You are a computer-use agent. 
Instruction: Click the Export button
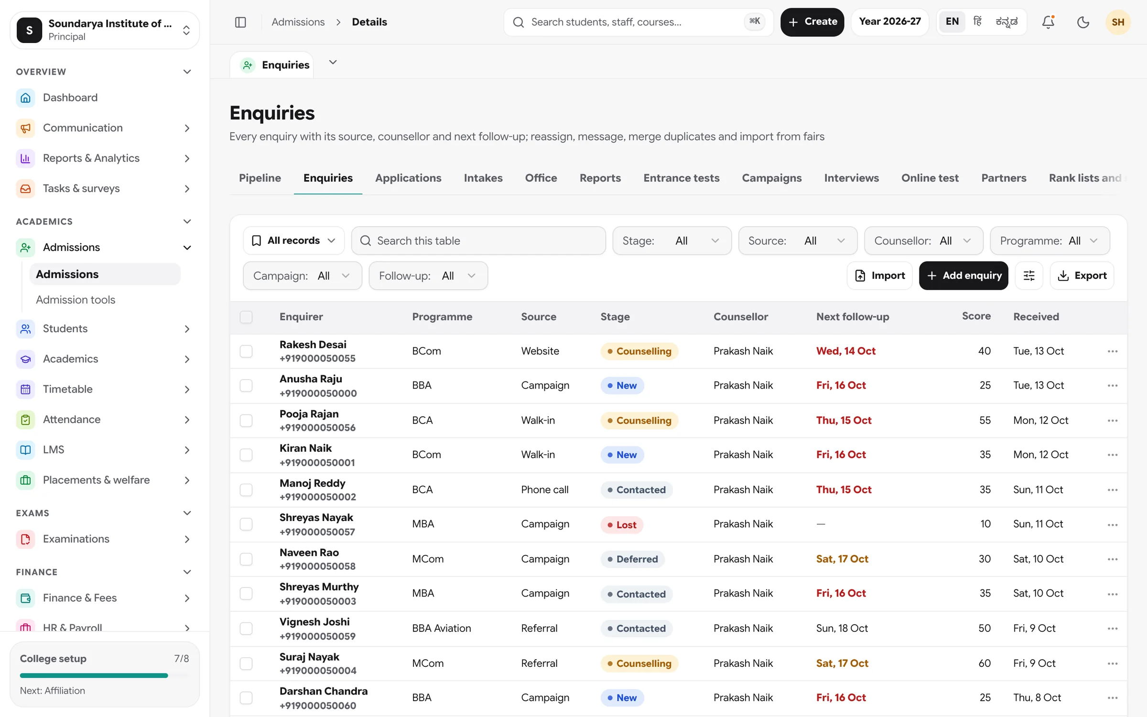[1082, 275]
